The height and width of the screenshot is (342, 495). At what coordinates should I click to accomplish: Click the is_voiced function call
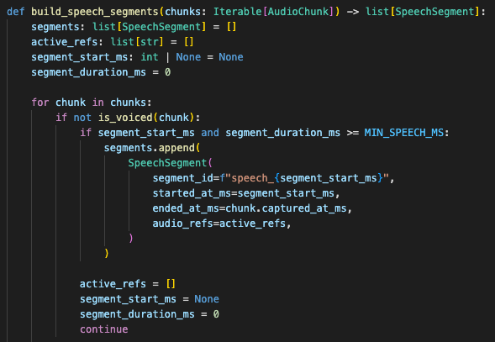click(125, 118)
